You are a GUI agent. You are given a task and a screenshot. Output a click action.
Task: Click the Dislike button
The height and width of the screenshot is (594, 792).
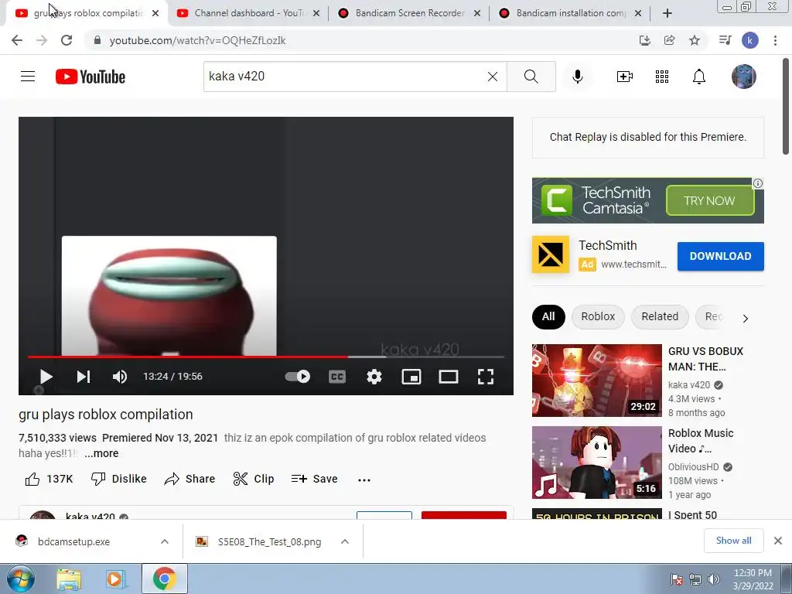[118, 479]
